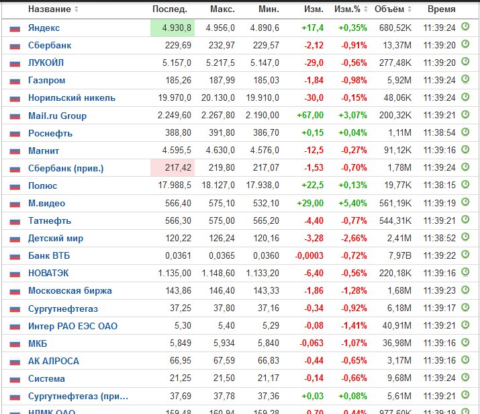
Task: Sort the table by the Объём column arrows
Action: (410, 9)
